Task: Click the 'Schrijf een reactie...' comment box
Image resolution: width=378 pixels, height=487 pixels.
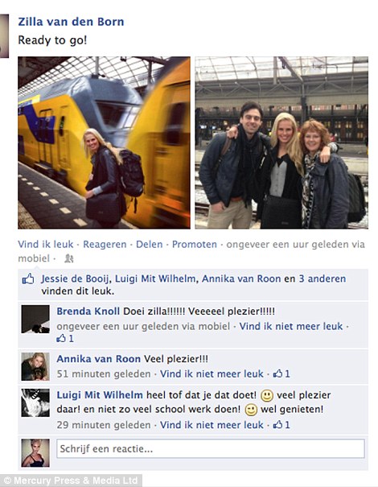Action: click(x=211, y=448)
